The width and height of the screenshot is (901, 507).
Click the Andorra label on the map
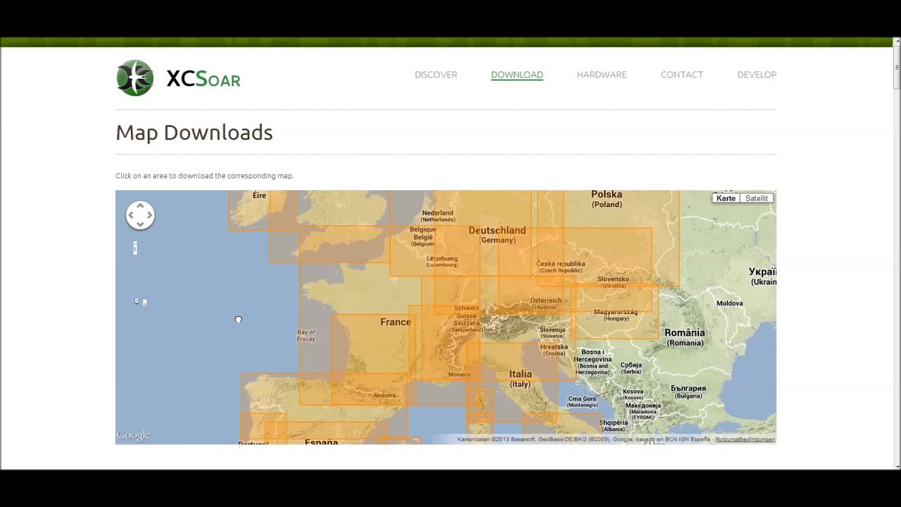(x=384, y=396)
